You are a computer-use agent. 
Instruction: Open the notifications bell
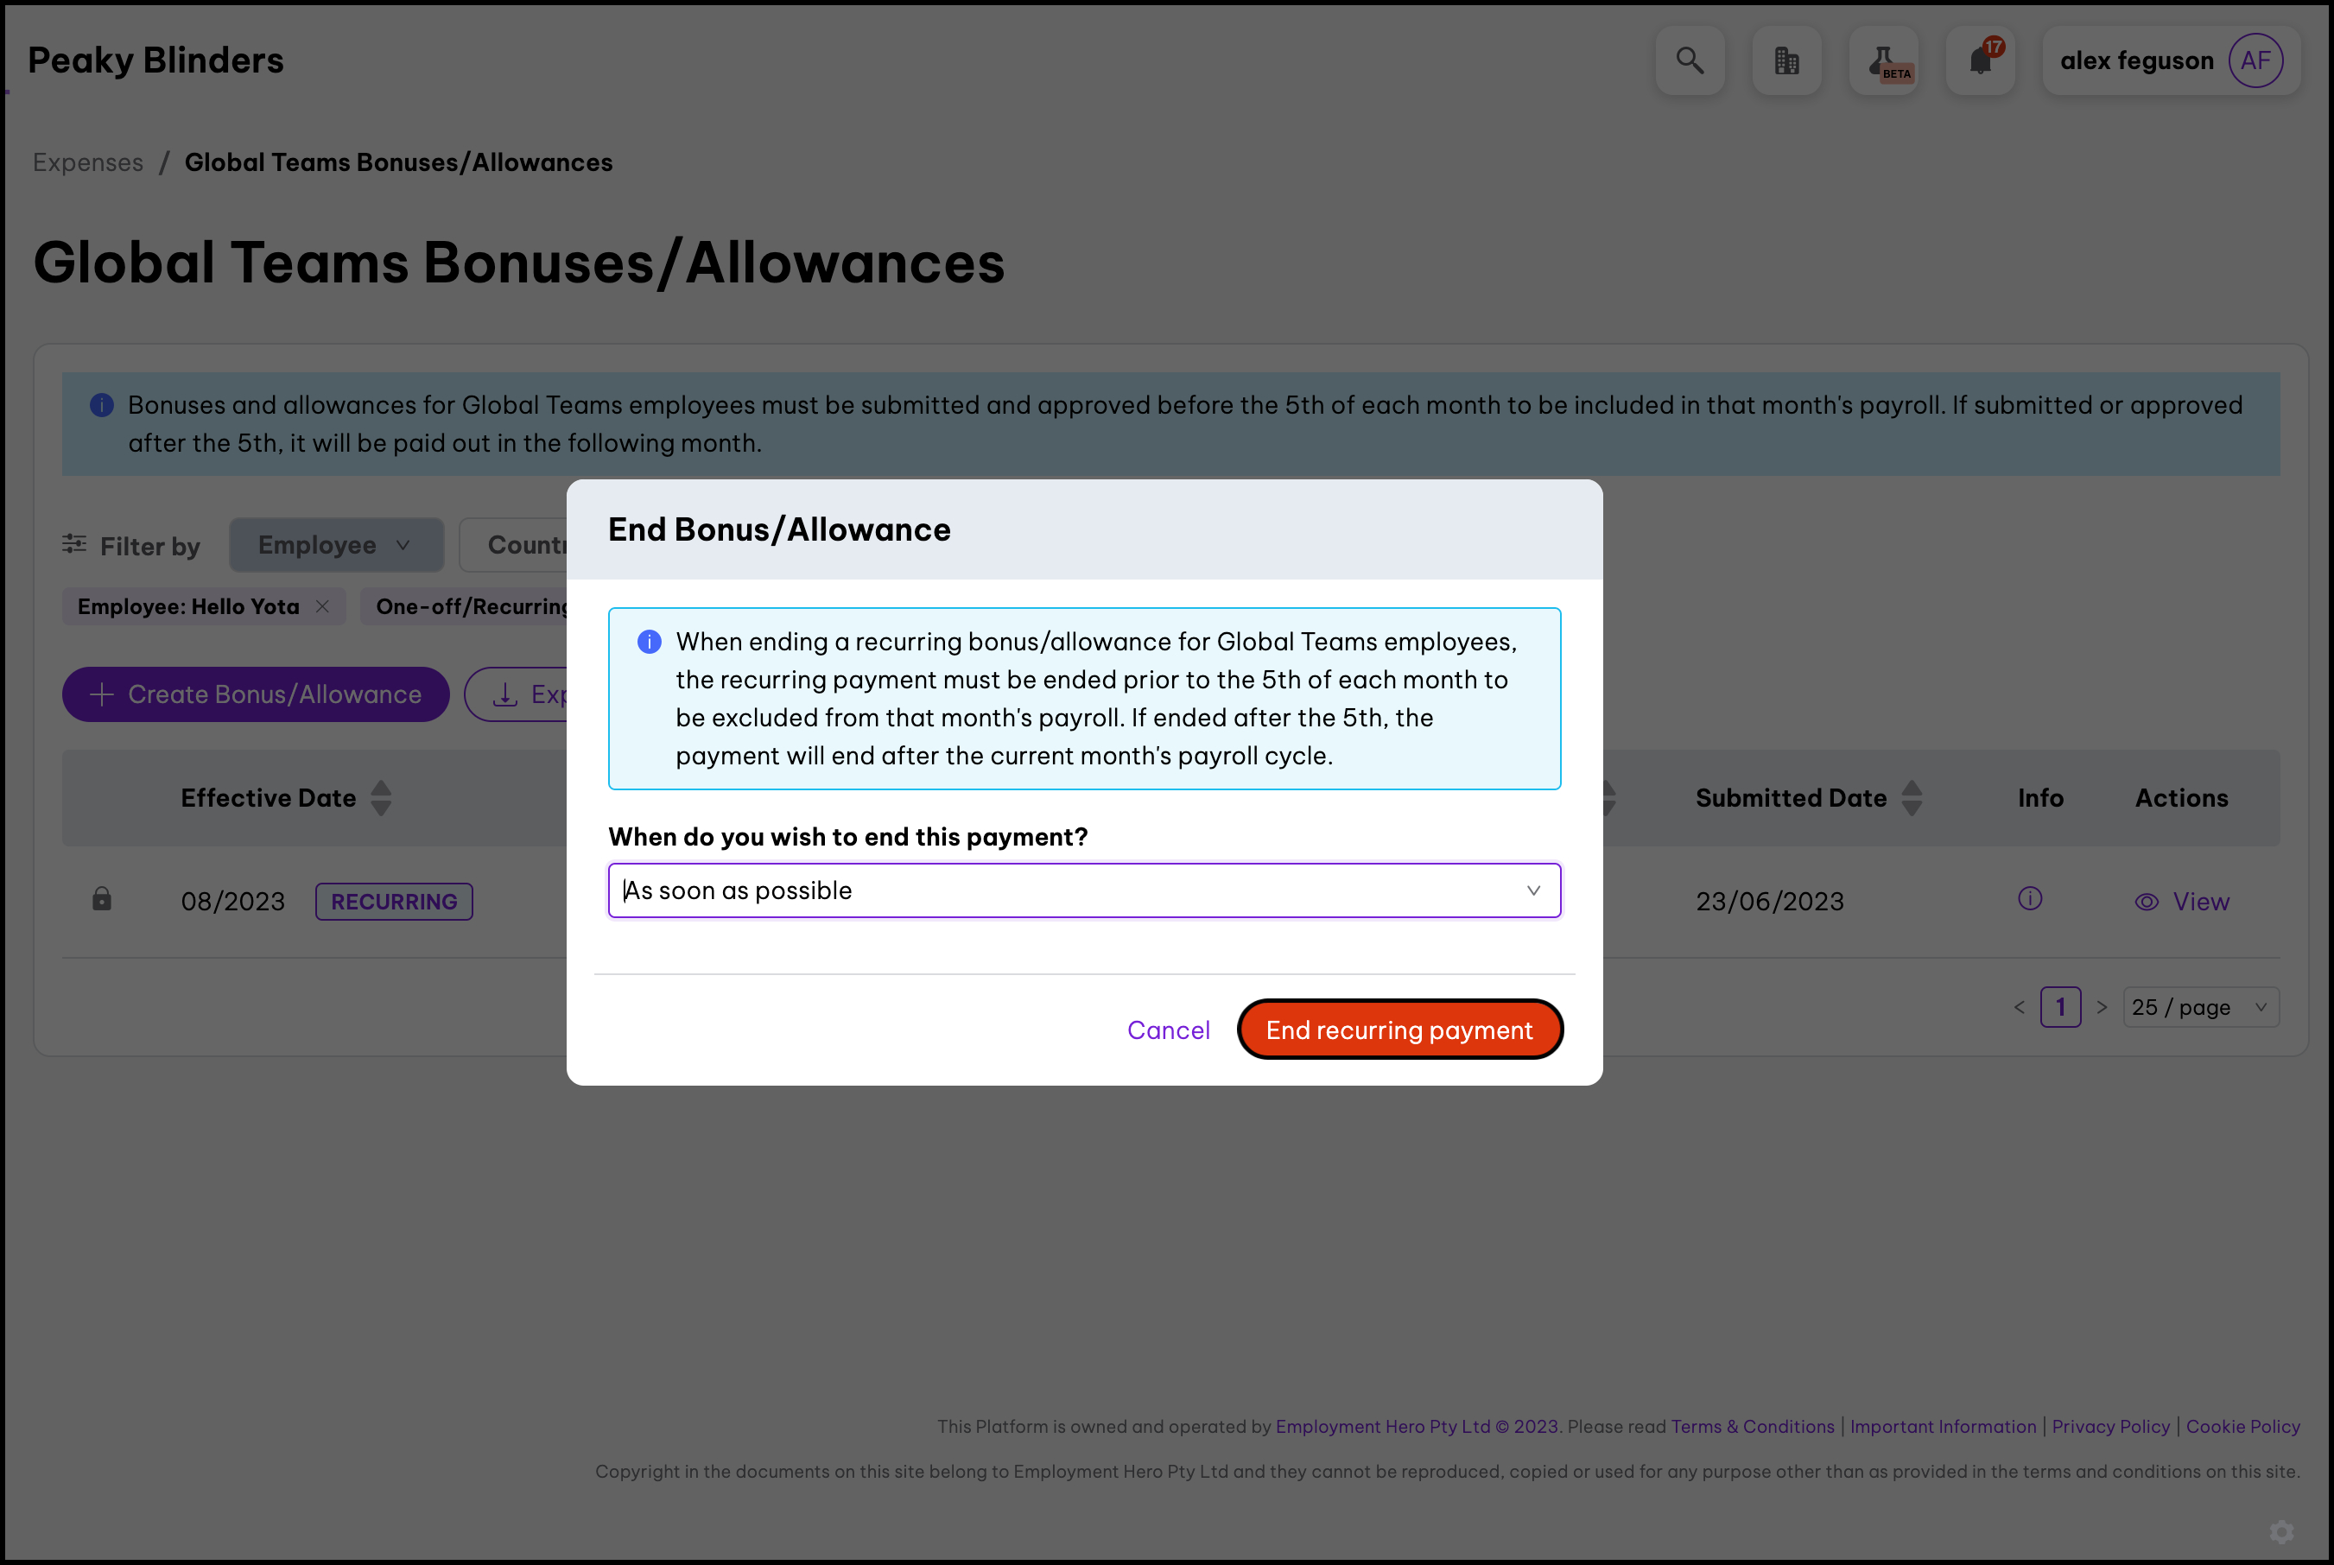tap(1980, 60)
